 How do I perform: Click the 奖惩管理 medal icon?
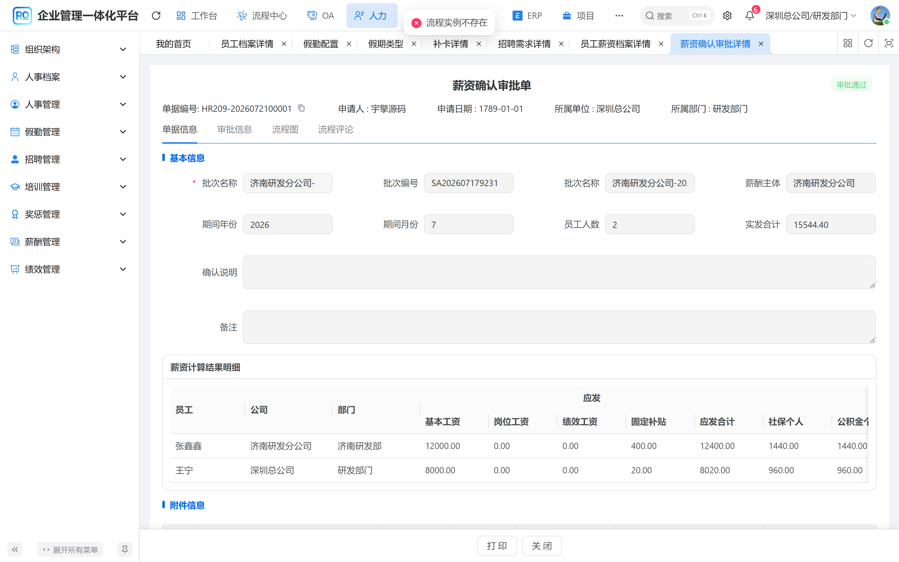tap(15, 214)
